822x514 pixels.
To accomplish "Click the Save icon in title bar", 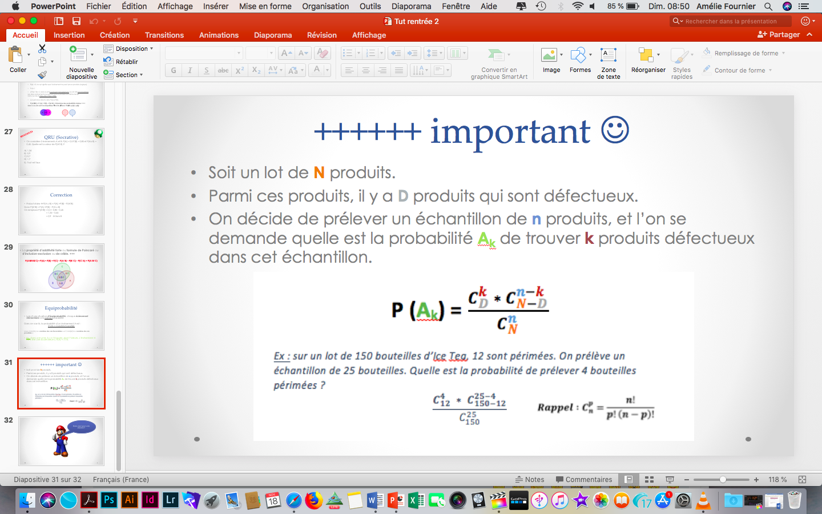I will pyautogui.click(x=76, y=21).
